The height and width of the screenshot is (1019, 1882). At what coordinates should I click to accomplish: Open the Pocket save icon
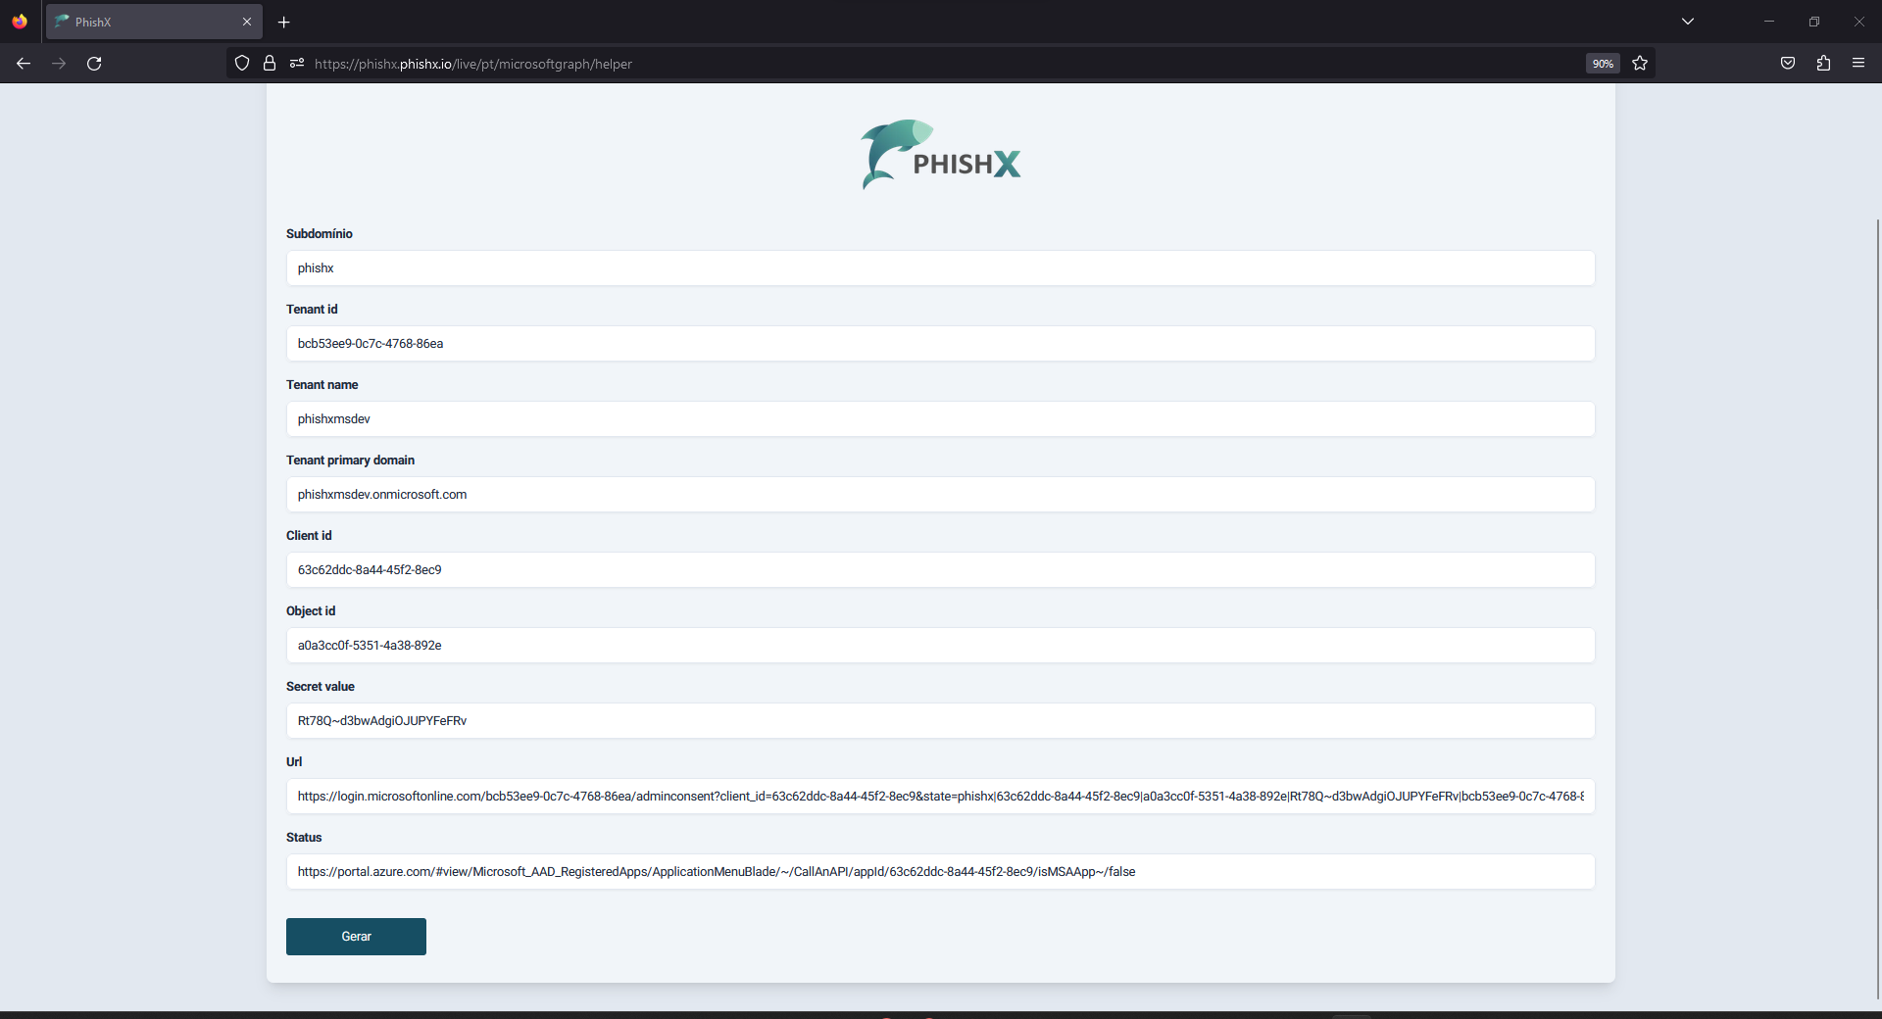pyautogui.click(x=1788, y=64)
